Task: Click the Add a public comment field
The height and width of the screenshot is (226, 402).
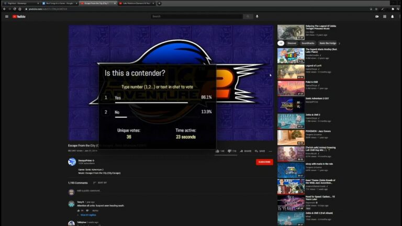Action: (x=89, y=191)
